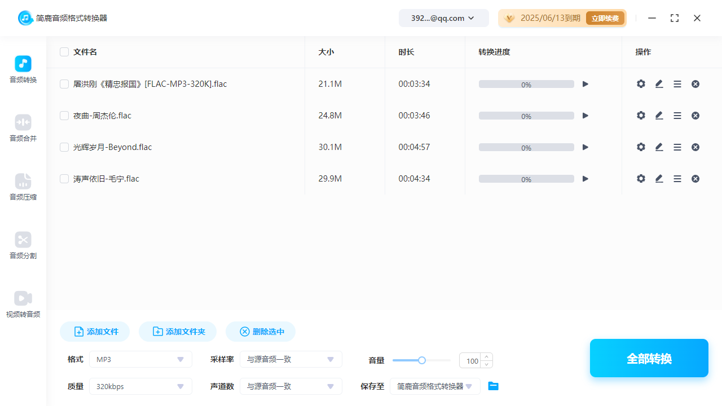Click the 全部转换 button
This screenshot has width=722, height=406.
pyautogui.click(x=649, y=358)
